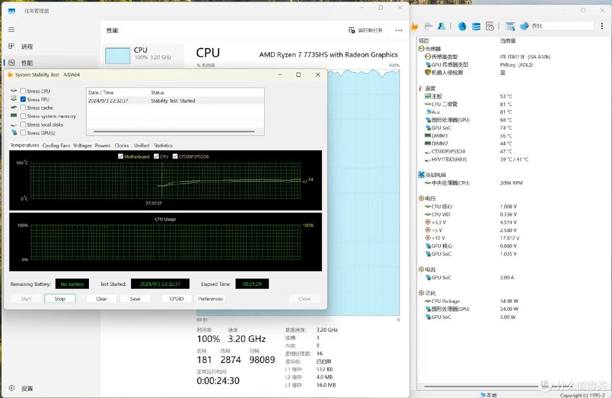
Task: Enable the Stress CPU checkbox
Action: click(x=23, y=91)
